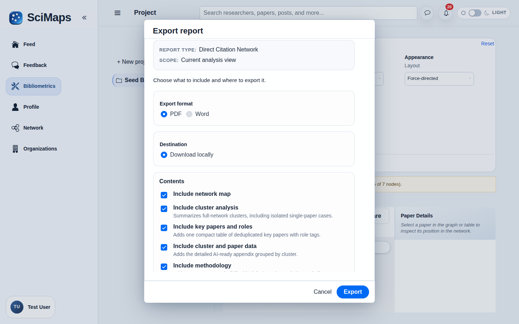Click the Direct Citation Network report type text
519x324 pixels.
229,50
